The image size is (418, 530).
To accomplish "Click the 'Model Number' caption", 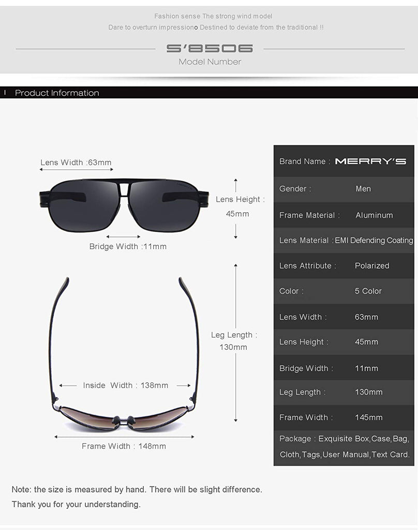I will (210, 62).
